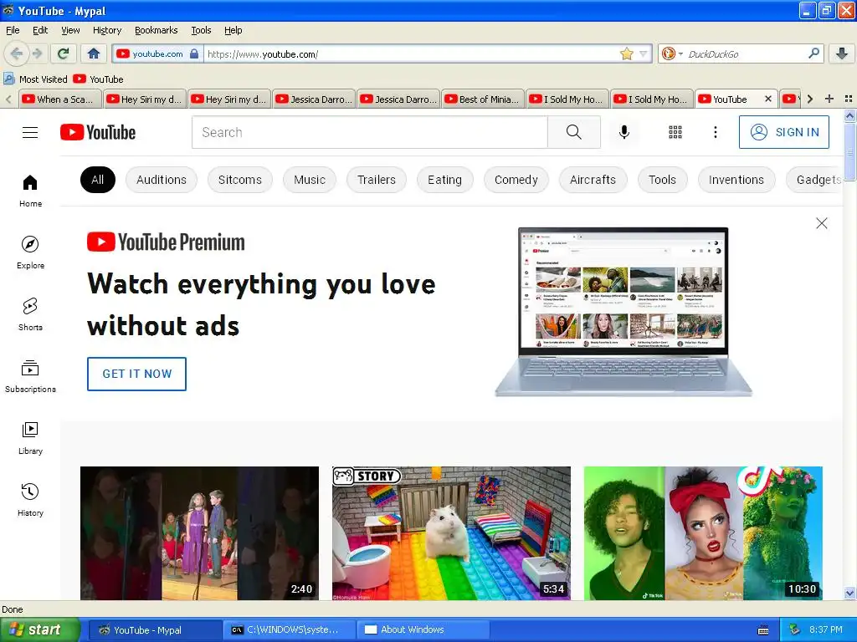The image size is (857, 642).
Task: List all tabs grid button
Action: (x=849, y=99)
